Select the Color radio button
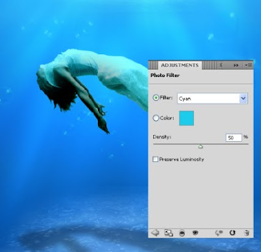261x252 pixels. [156, 118]
